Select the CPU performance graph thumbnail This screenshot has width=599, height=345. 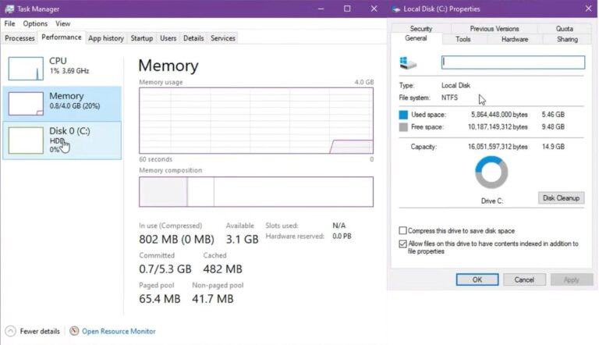click(x=26, y=69)
